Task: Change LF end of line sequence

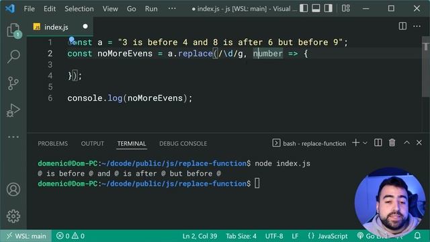Action: click(x=295, y=236)
